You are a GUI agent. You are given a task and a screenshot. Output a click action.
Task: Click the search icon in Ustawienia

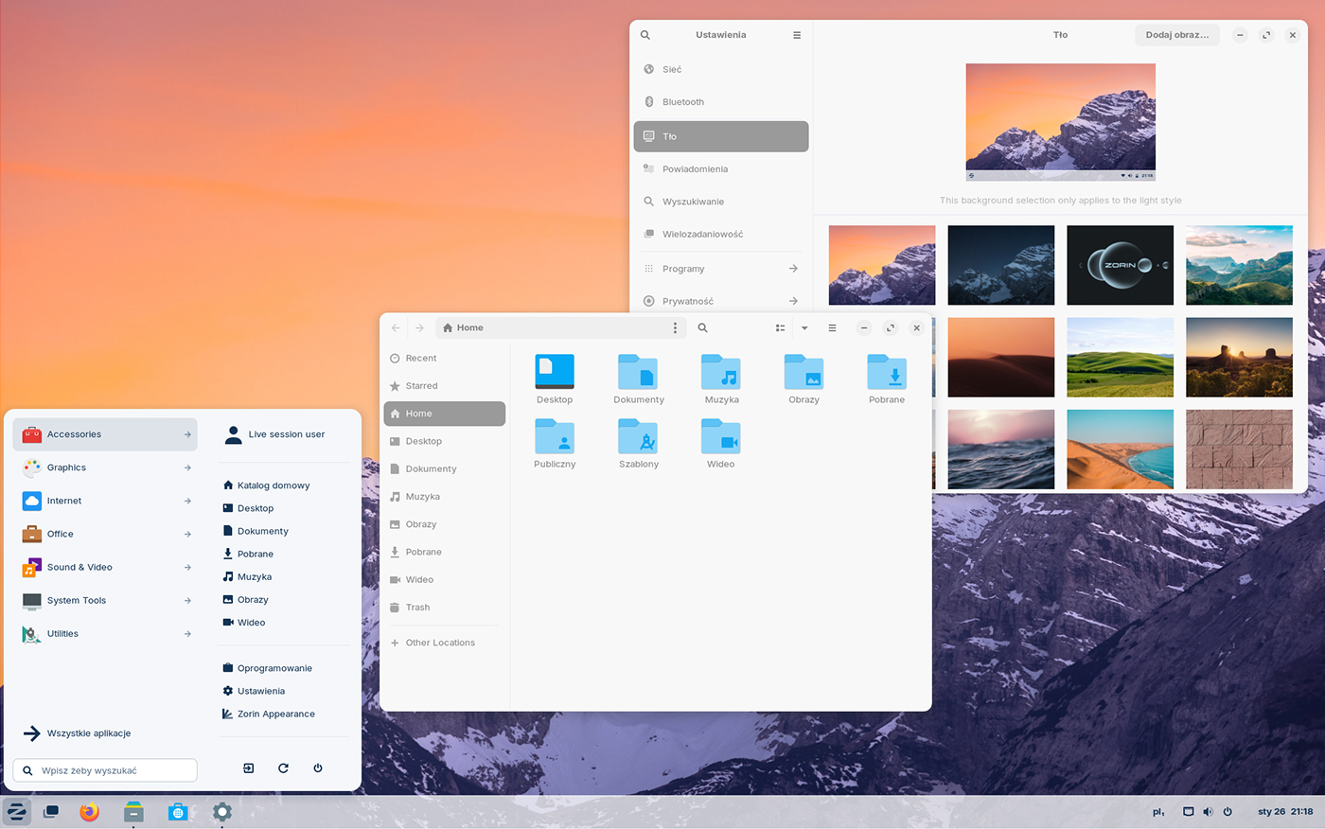point(645,35)
